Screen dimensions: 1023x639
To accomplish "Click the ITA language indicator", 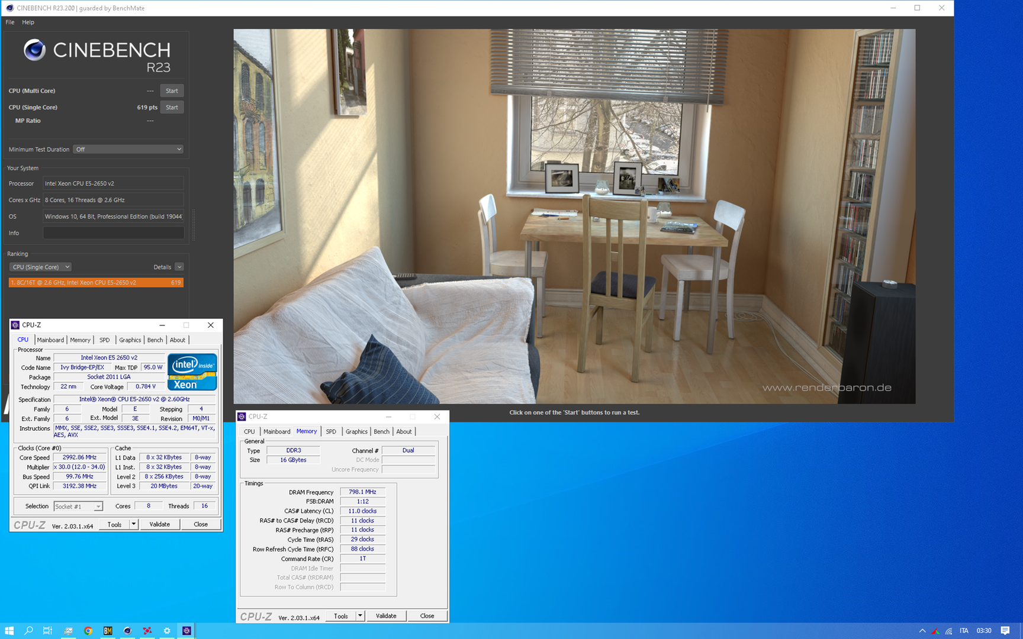I will 964,631.
